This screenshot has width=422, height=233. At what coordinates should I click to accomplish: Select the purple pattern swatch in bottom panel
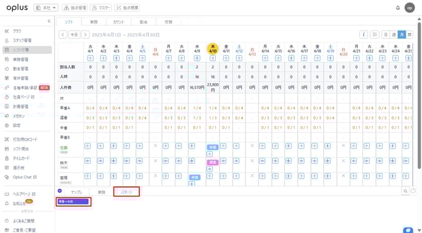click(74, 202)
